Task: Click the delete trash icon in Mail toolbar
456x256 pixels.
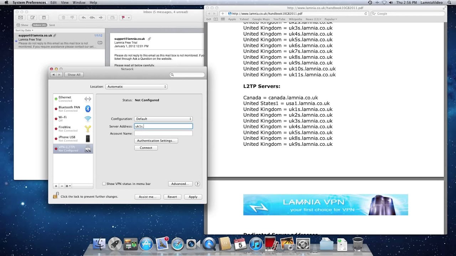Action: [x=63, y=17]
